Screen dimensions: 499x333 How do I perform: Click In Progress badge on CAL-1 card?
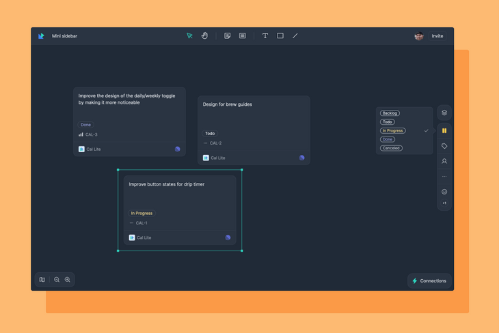(141, 213)
